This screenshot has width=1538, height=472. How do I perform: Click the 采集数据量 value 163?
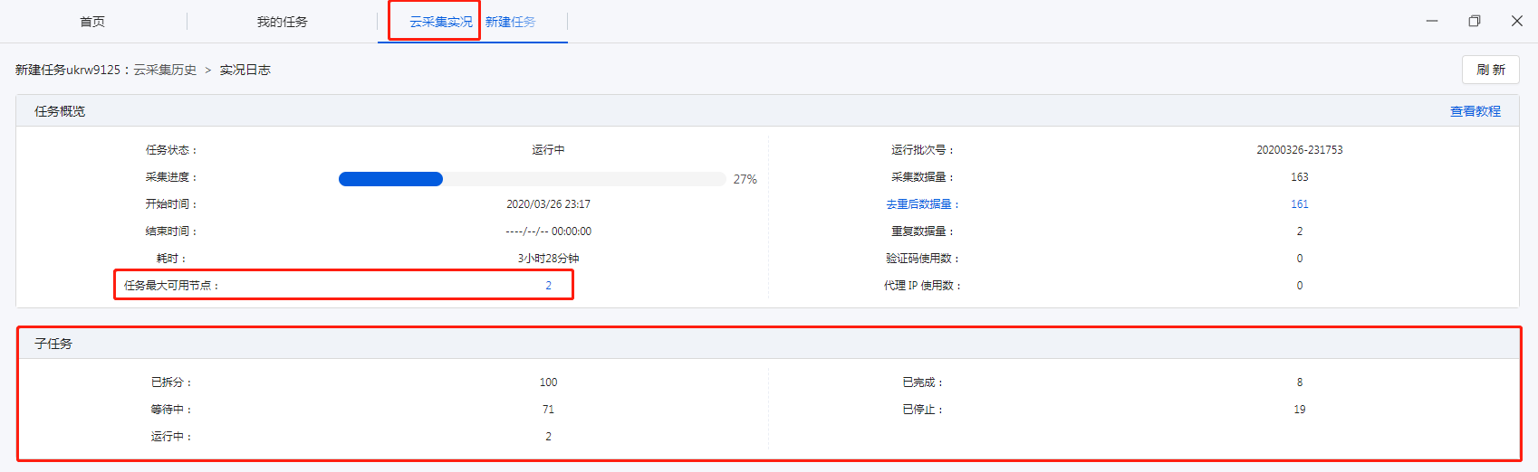(x=1299, y=177)
